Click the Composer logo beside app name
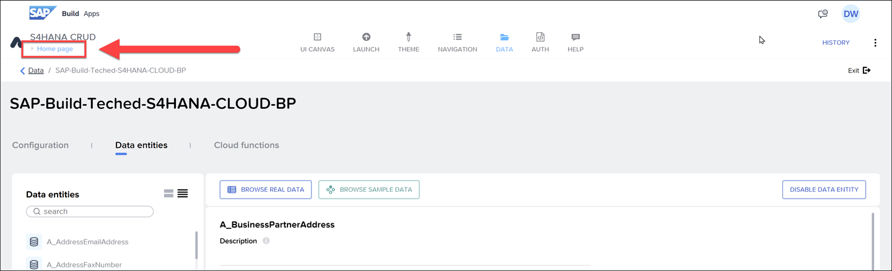 (x=16, y=43)
